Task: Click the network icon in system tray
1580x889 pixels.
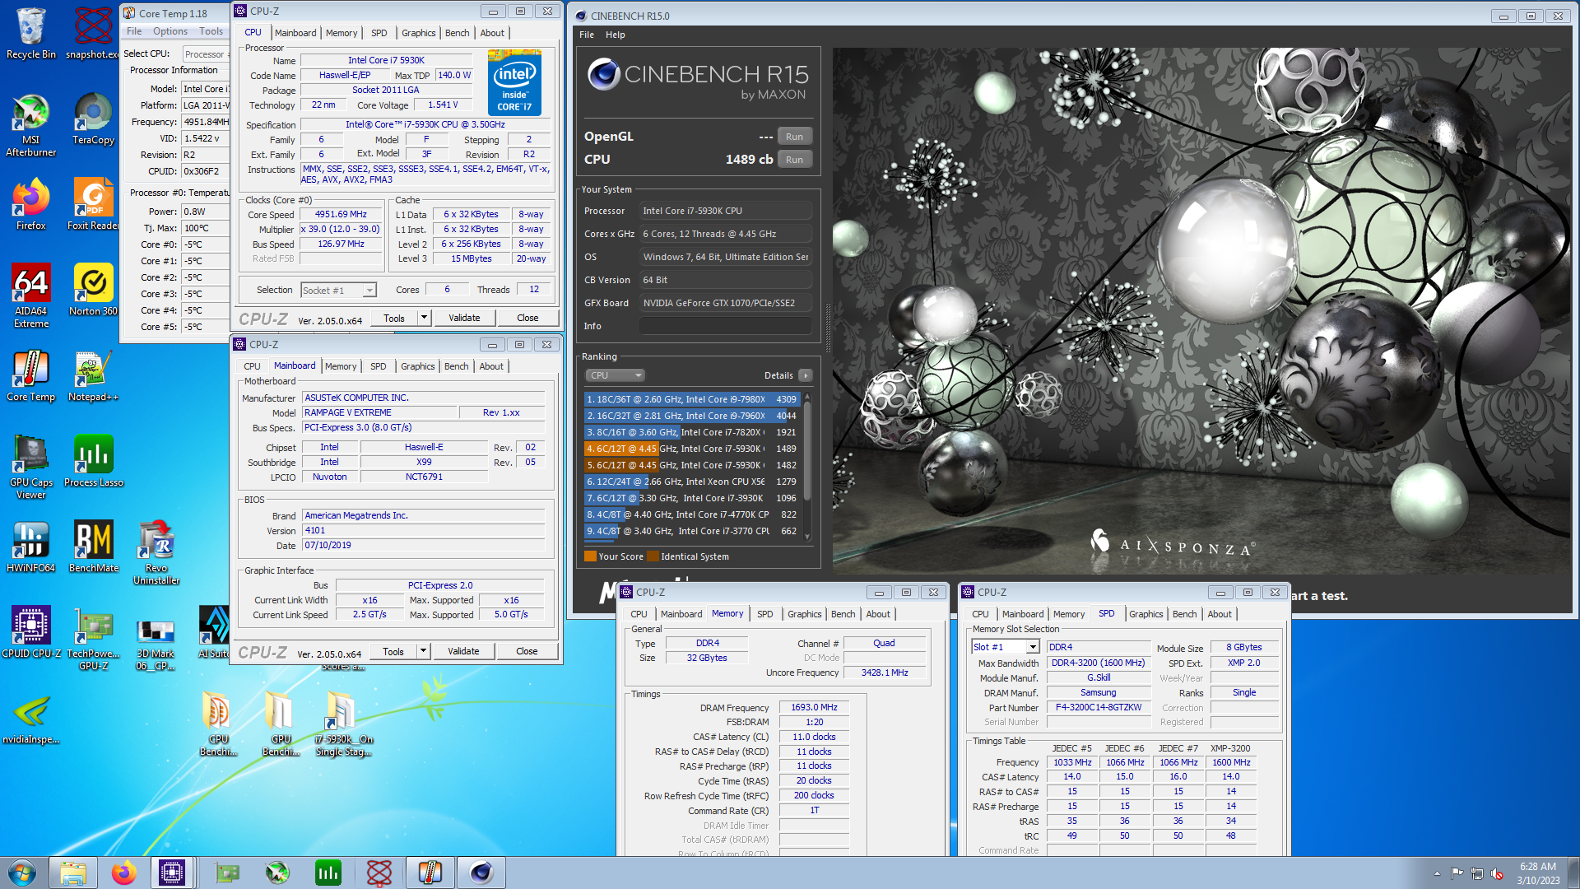Action: (x=1477, y=873)
